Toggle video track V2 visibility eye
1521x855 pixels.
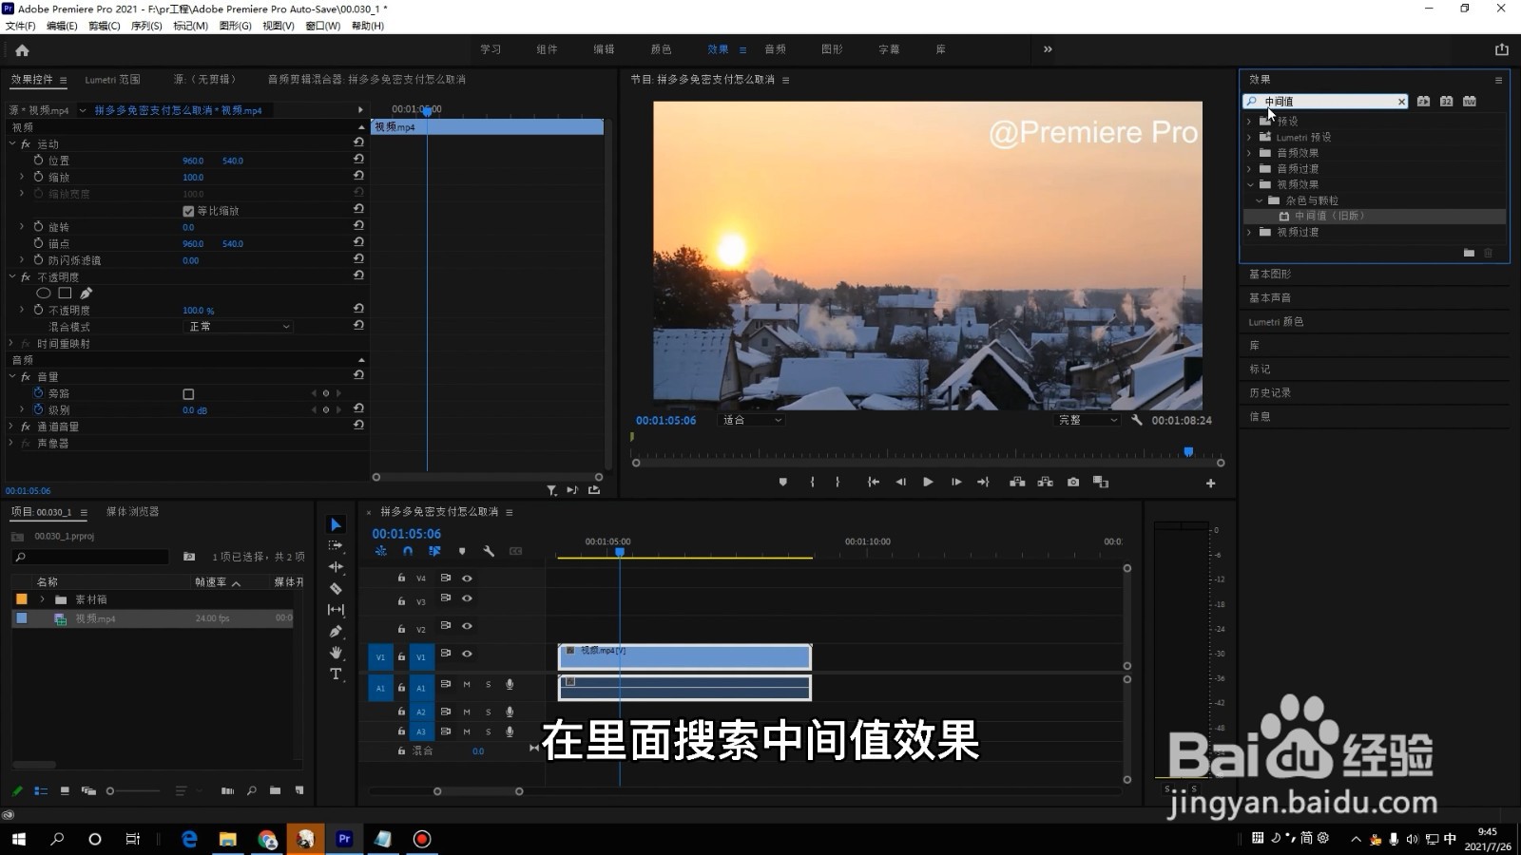[x=466, y=627]
